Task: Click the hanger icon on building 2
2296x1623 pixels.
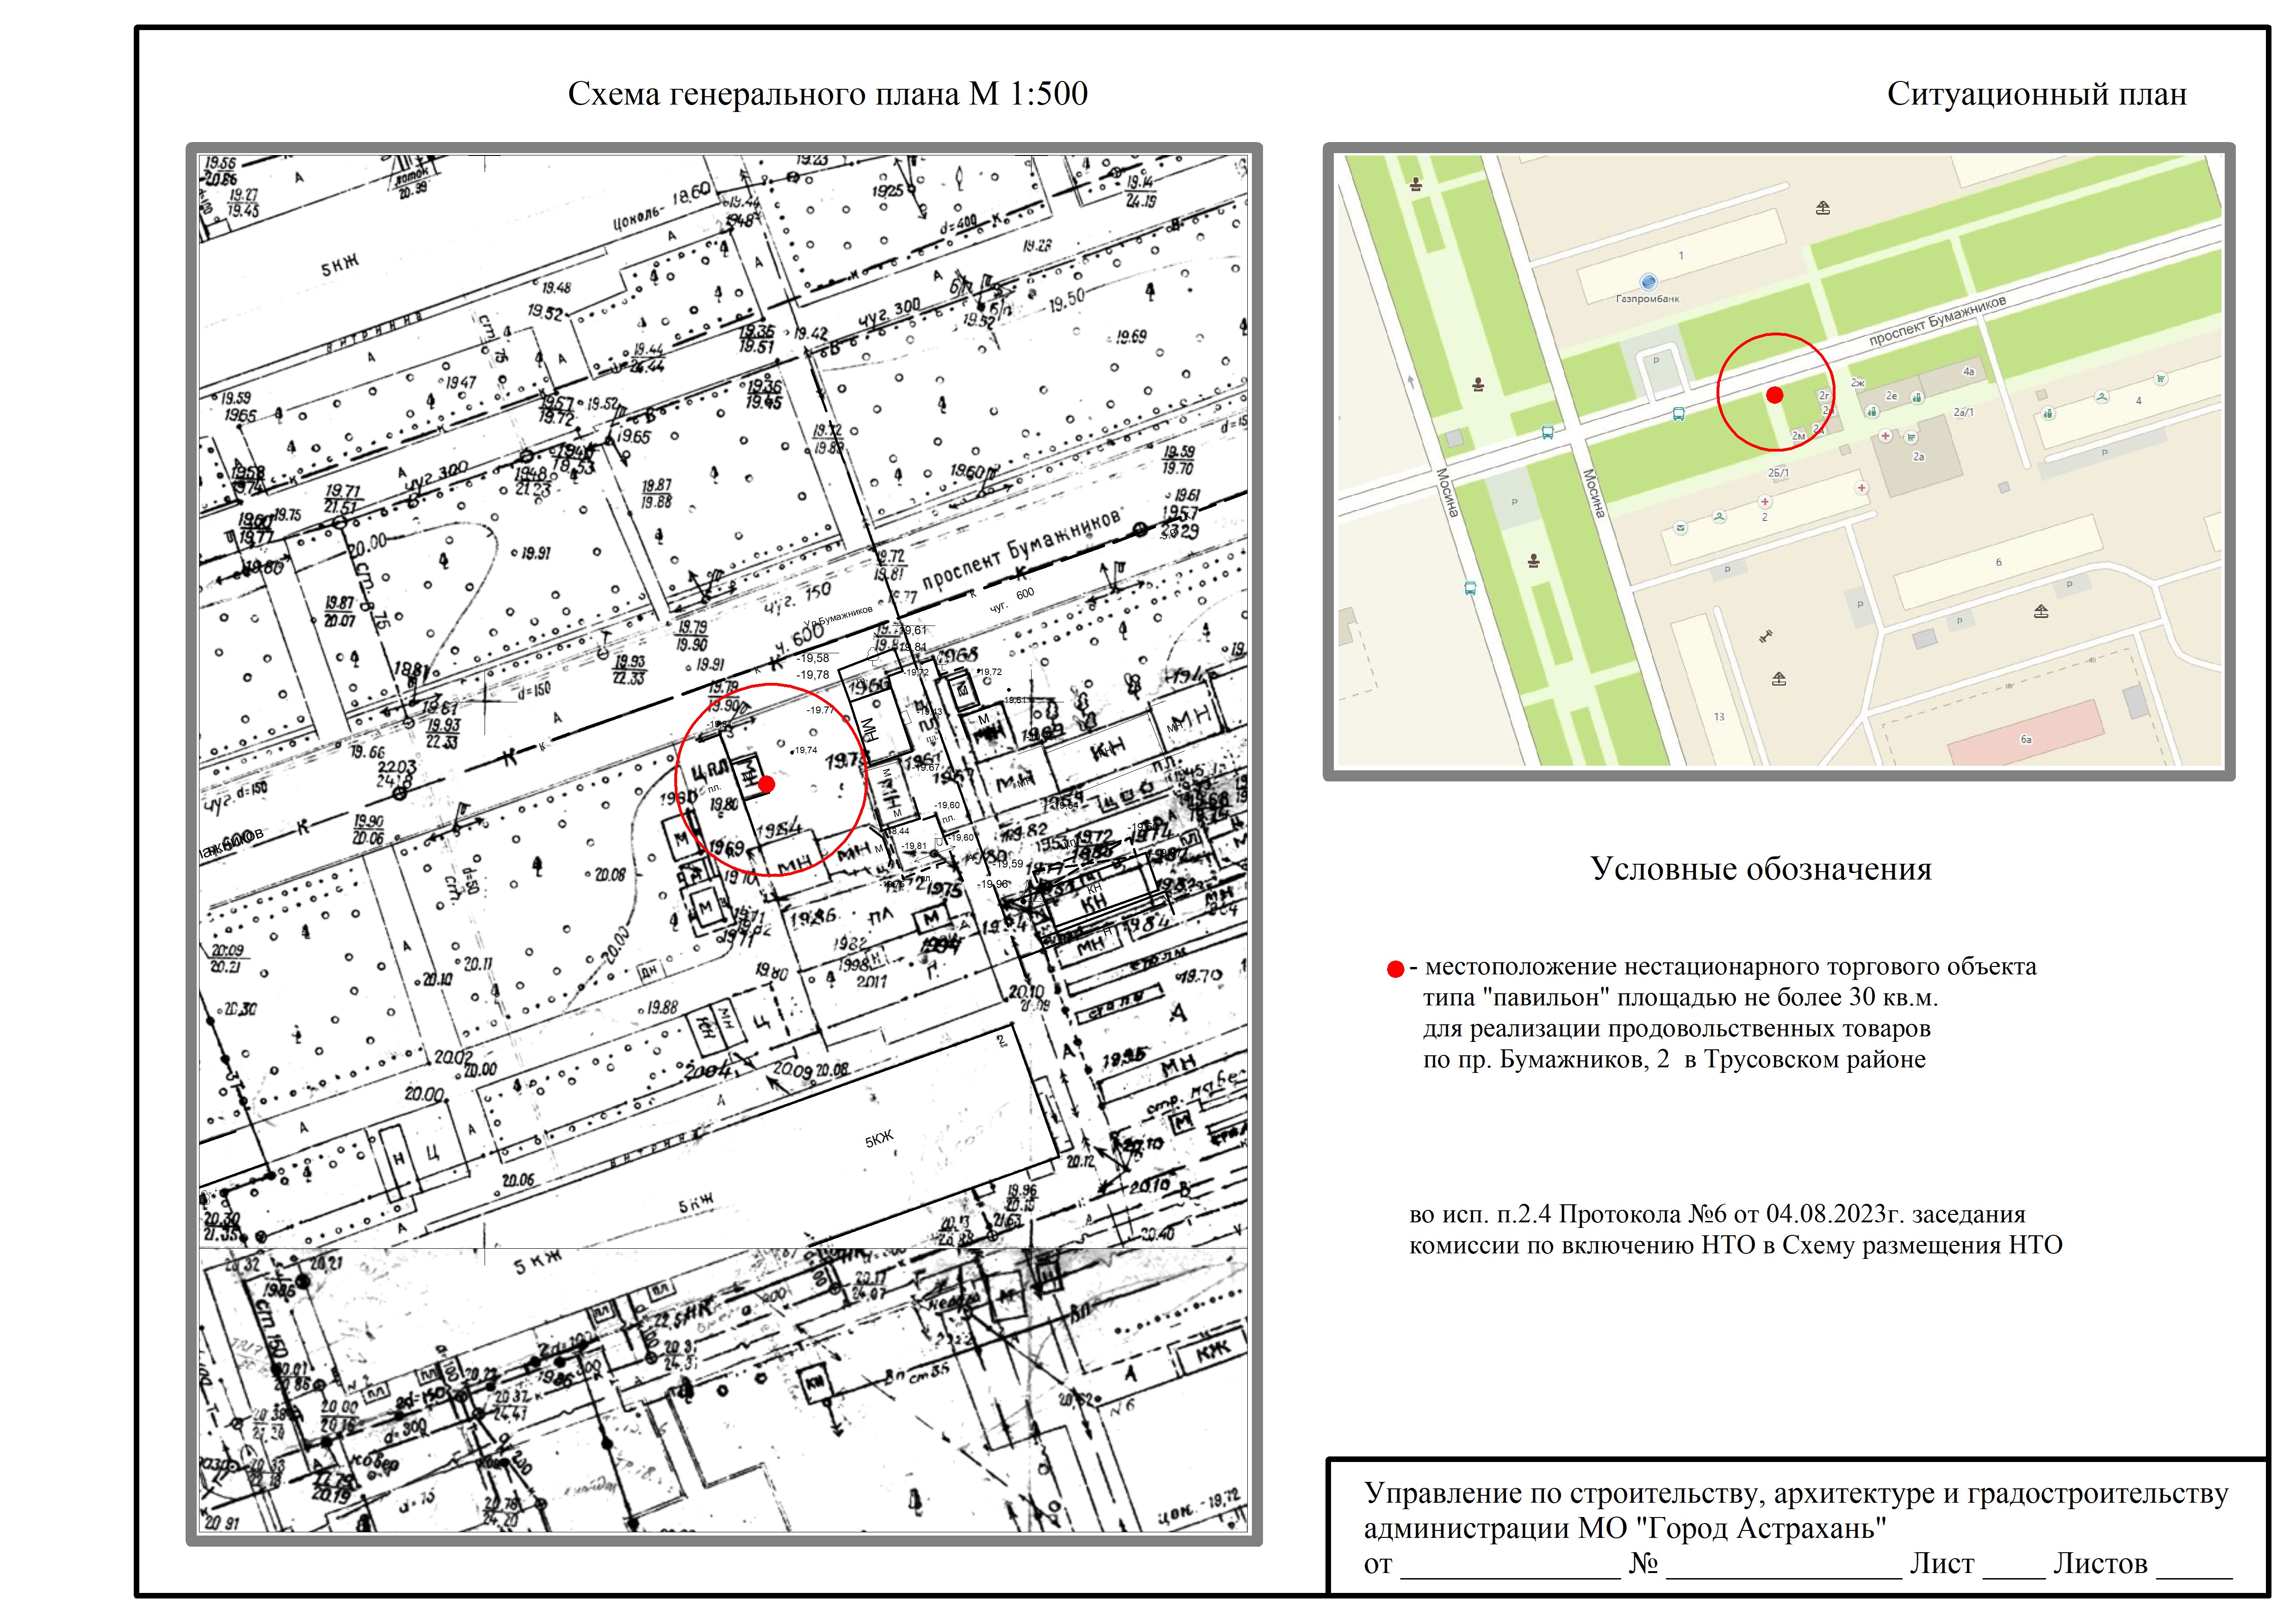Action: pos(1719,517)
